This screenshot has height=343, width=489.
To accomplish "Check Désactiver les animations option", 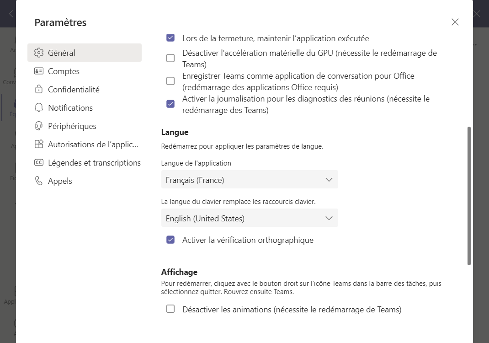I will point(170,309).
